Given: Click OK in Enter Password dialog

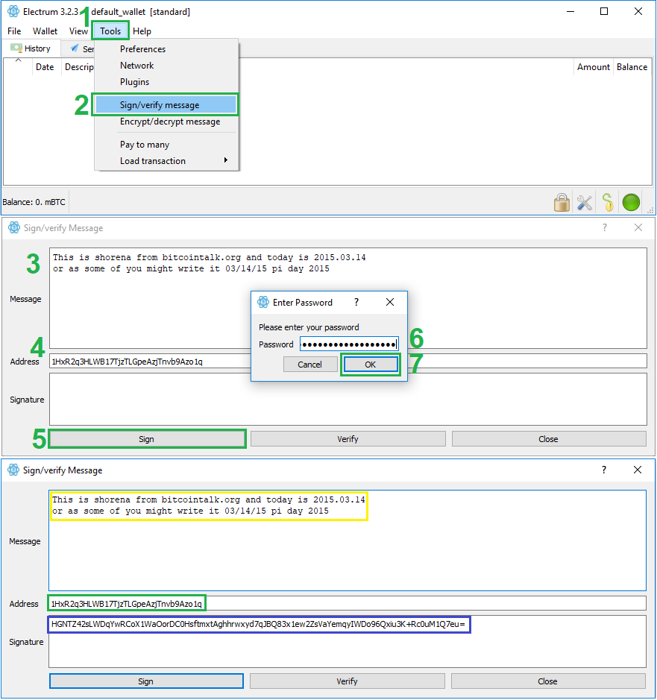Looking at the screenshot, I should (x=370, y=365).
